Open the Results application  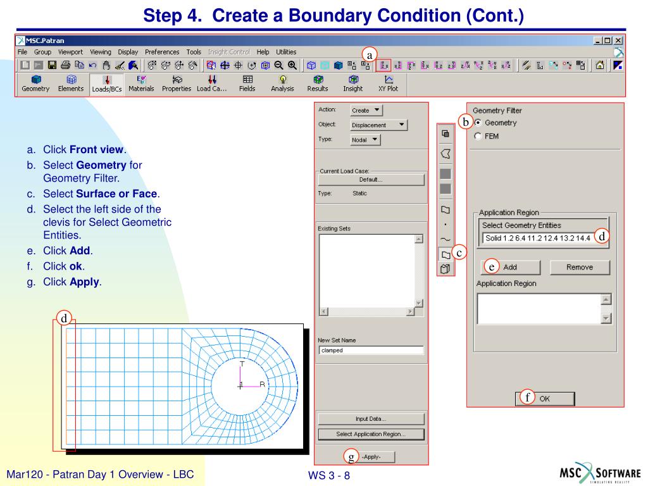click(x=318, y=83)
